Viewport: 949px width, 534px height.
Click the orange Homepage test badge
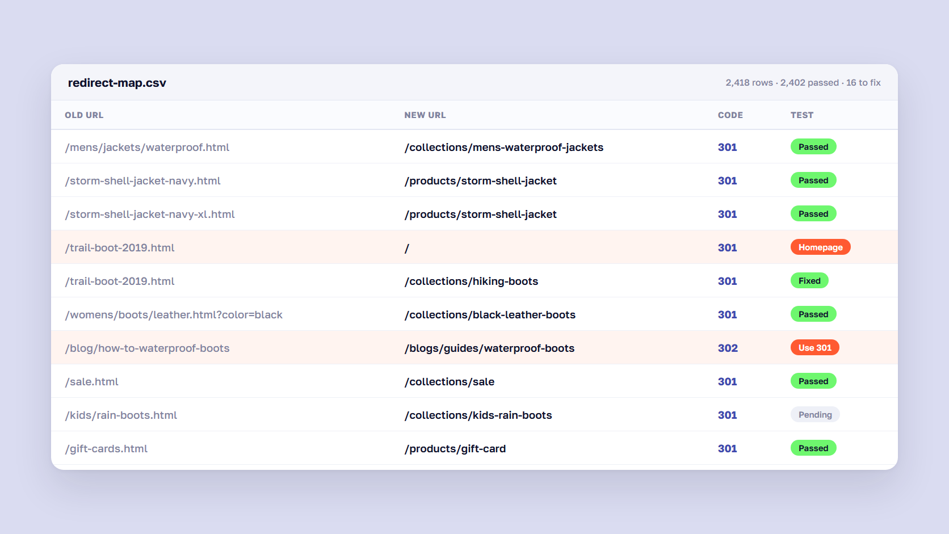coord(821,247)
